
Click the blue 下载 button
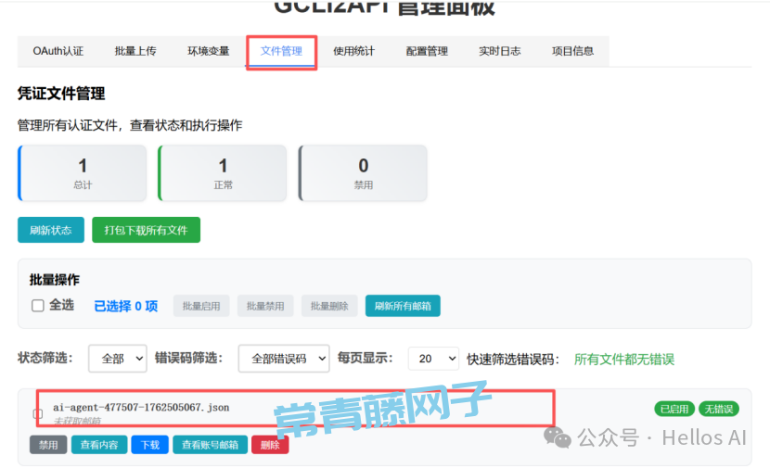[149, 445]
